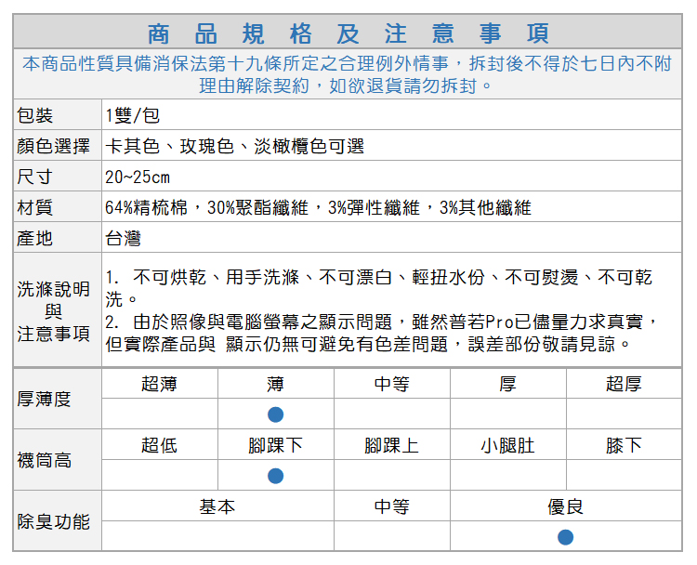
Task: Click the value 1雙/包
Action: 133,115
